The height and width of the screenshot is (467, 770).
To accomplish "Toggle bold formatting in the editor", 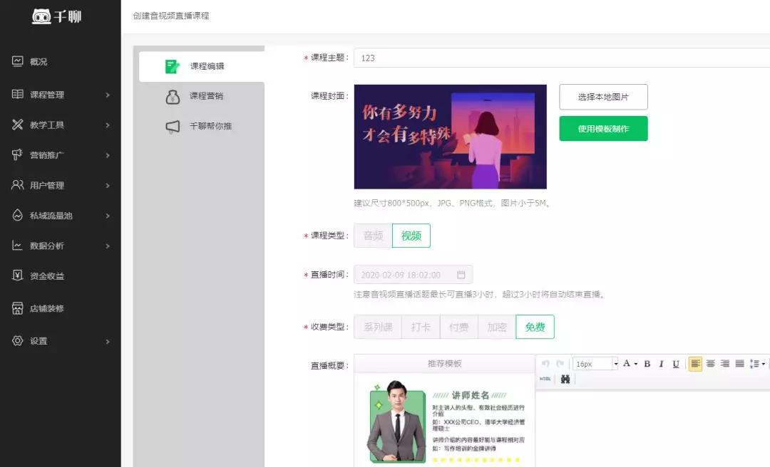I will pos(647,363).
